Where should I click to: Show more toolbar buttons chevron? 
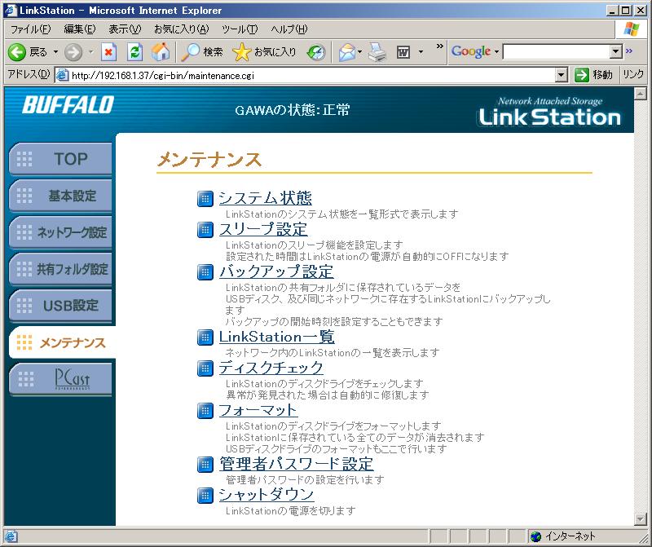(439, 46)
